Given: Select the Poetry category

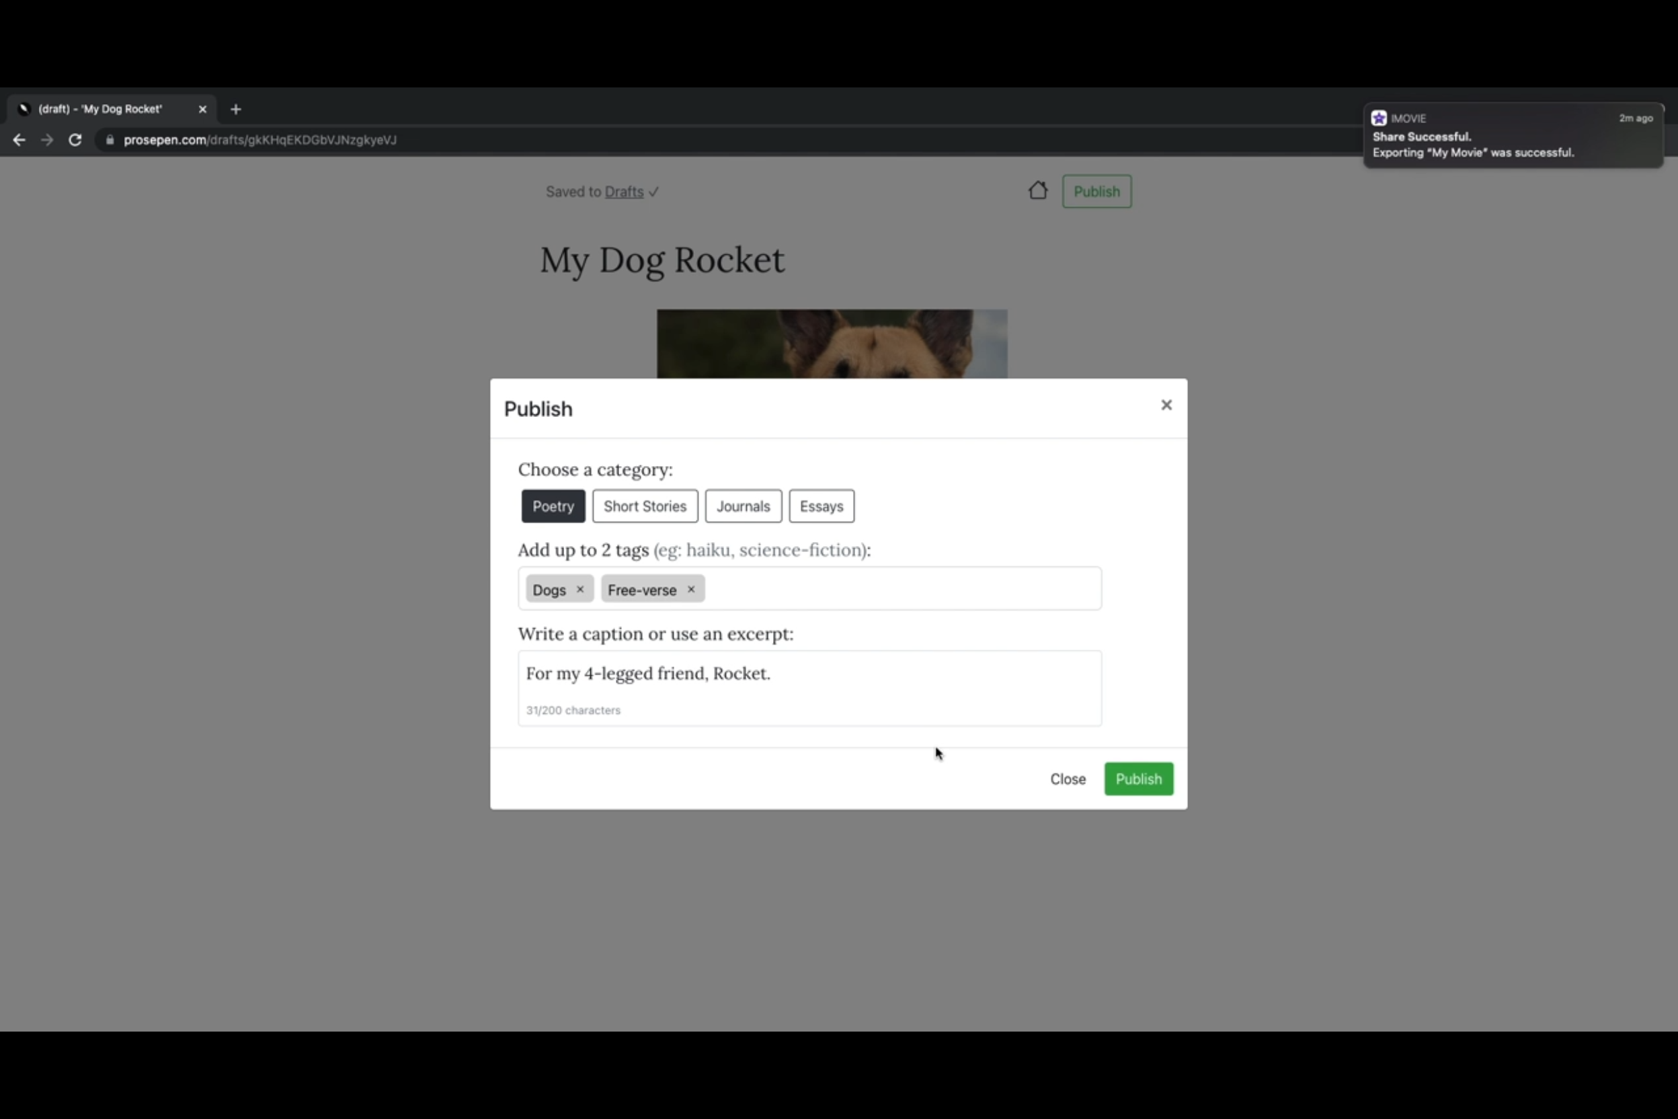Looking at the screenshot, I should 553,506.
